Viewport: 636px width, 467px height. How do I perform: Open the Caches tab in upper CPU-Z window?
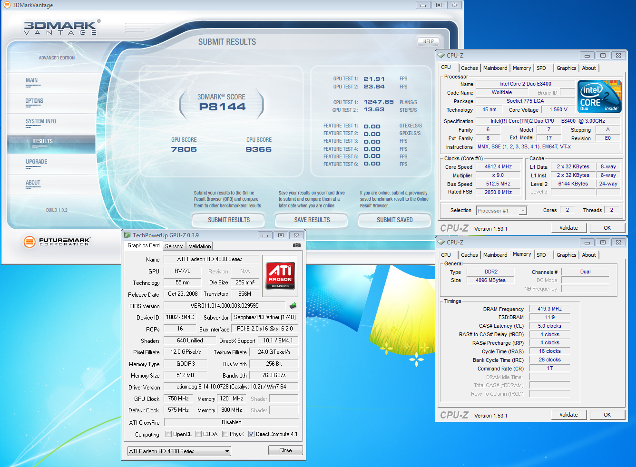pos(470,68)
